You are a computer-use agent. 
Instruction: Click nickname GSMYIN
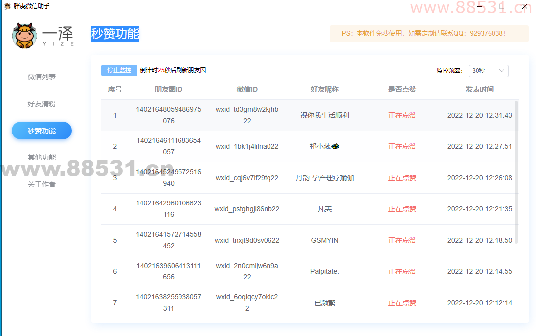click(x=324, y=241)
